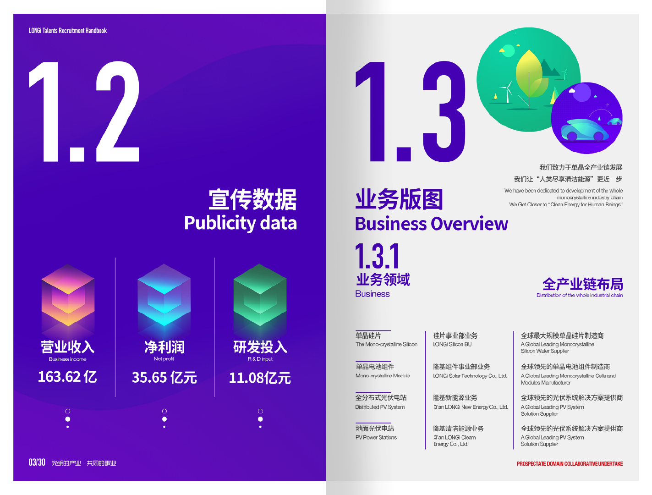This screenshot has height=495, width=652.
Task: Click 'Xi'an LONGi New Energy Co., Ltd.' text
Action: (x=471, y=407)
